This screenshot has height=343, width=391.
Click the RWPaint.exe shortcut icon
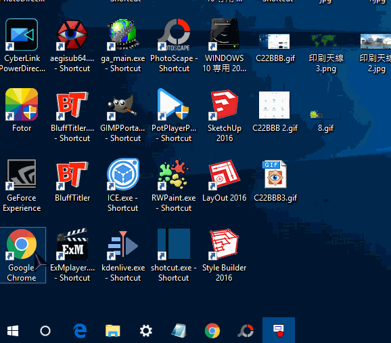173,174
